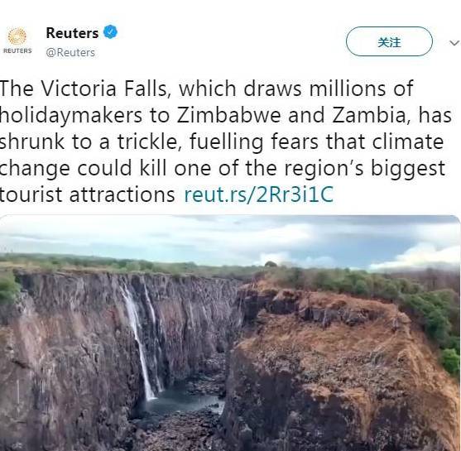Click the blue verified badge beside Reuters
The height and width of the screenshot is (451, 461).
coord(111,31)
